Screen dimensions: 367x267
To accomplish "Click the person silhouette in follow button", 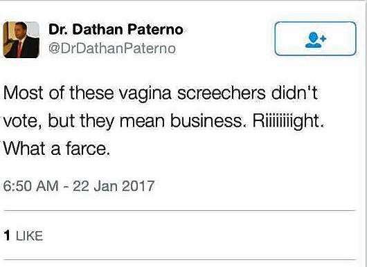I will [x=313, y=40].
